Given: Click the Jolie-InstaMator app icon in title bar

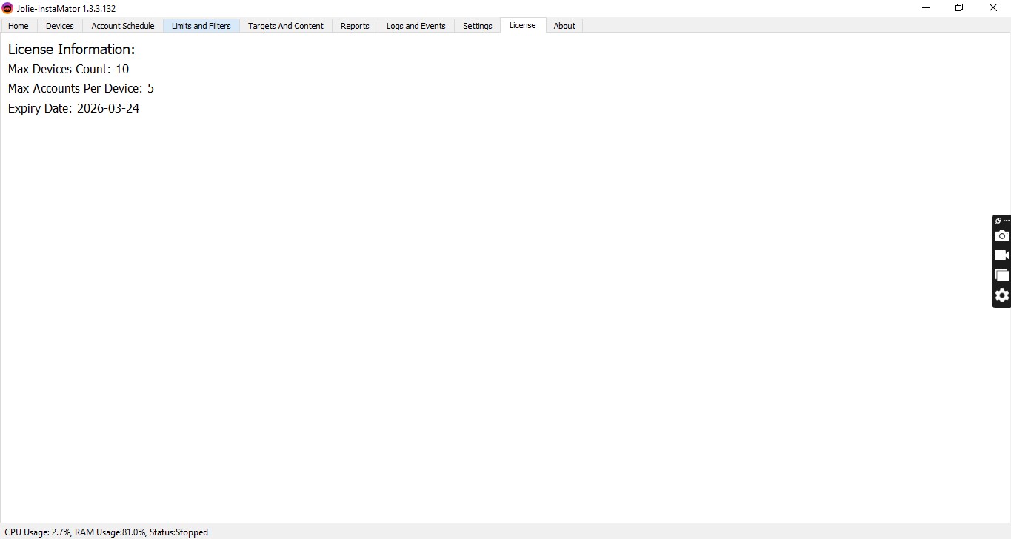Looking at the screenshot, I should pyautogui.click(x=7, y=8).
